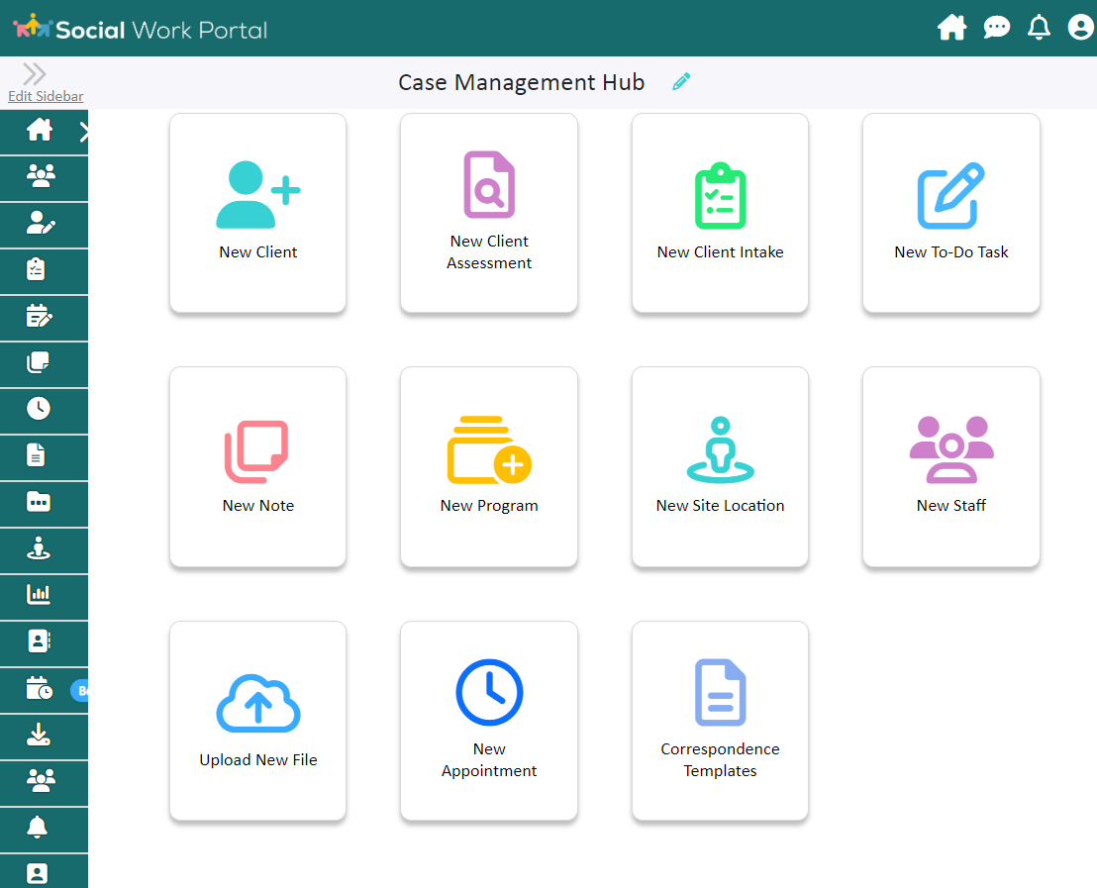This screenshot has width=1097, height=888.
Task: Click the Home icon in top bar
Action: [952, 28]
